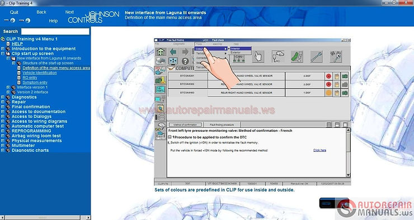This screenshot has width=414, height=220.
Task: Collapse the Clip start up screen node
Action: [3, 54]
